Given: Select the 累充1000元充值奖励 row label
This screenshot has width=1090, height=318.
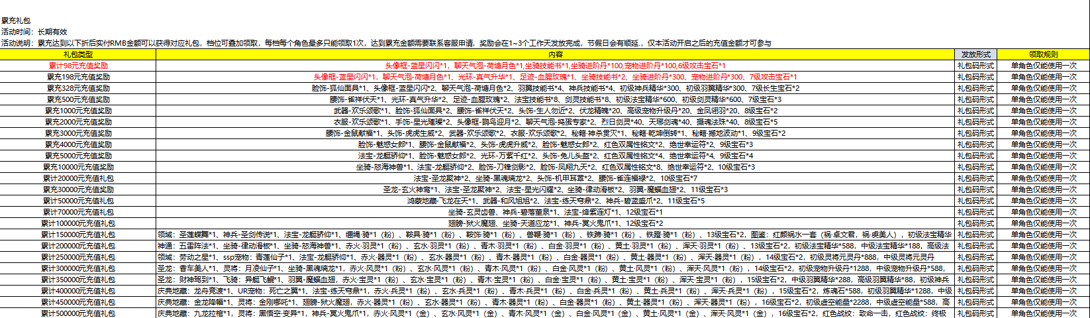Looking at the screenshot, I should 78,111.
